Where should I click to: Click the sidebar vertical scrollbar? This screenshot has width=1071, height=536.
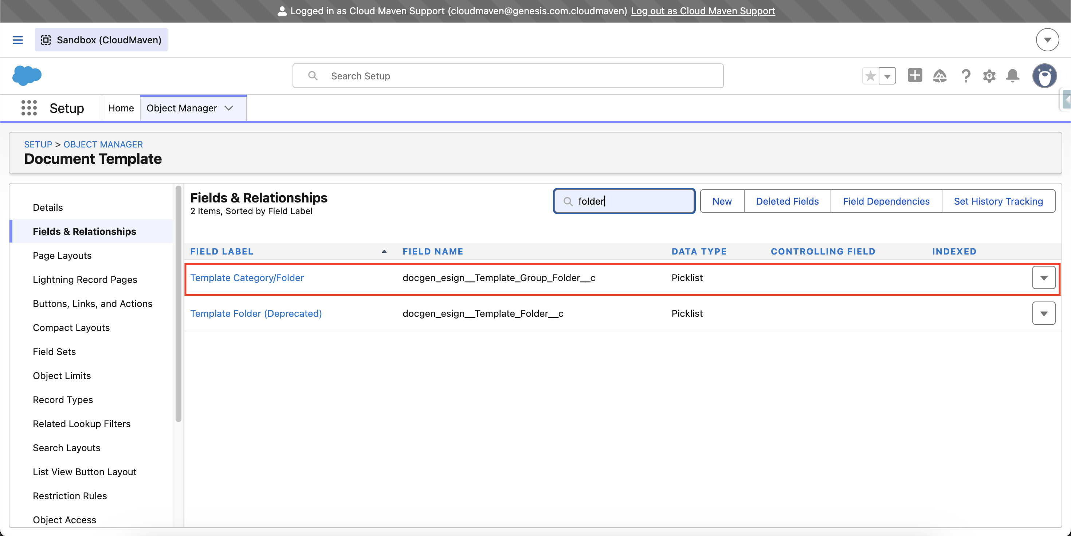pos(178,303)
